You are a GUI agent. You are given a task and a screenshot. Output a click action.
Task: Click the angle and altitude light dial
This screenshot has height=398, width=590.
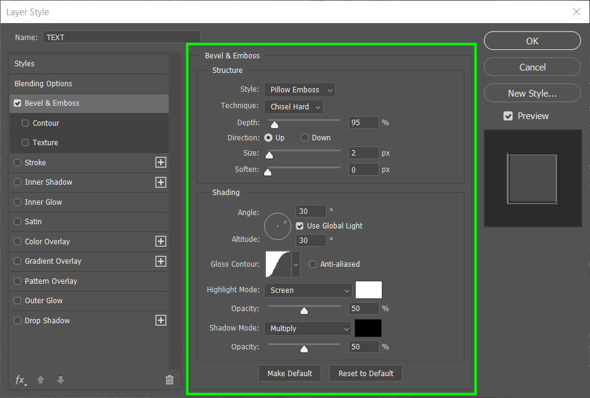[277, 226]
